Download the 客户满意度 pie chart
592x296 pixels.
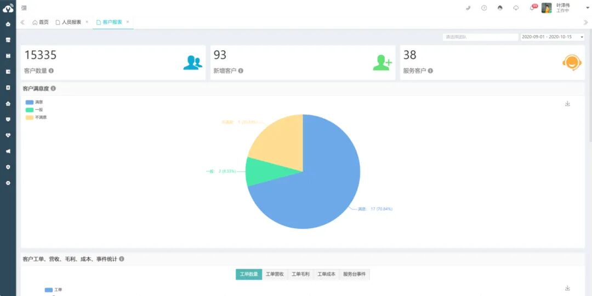[567, 104]
